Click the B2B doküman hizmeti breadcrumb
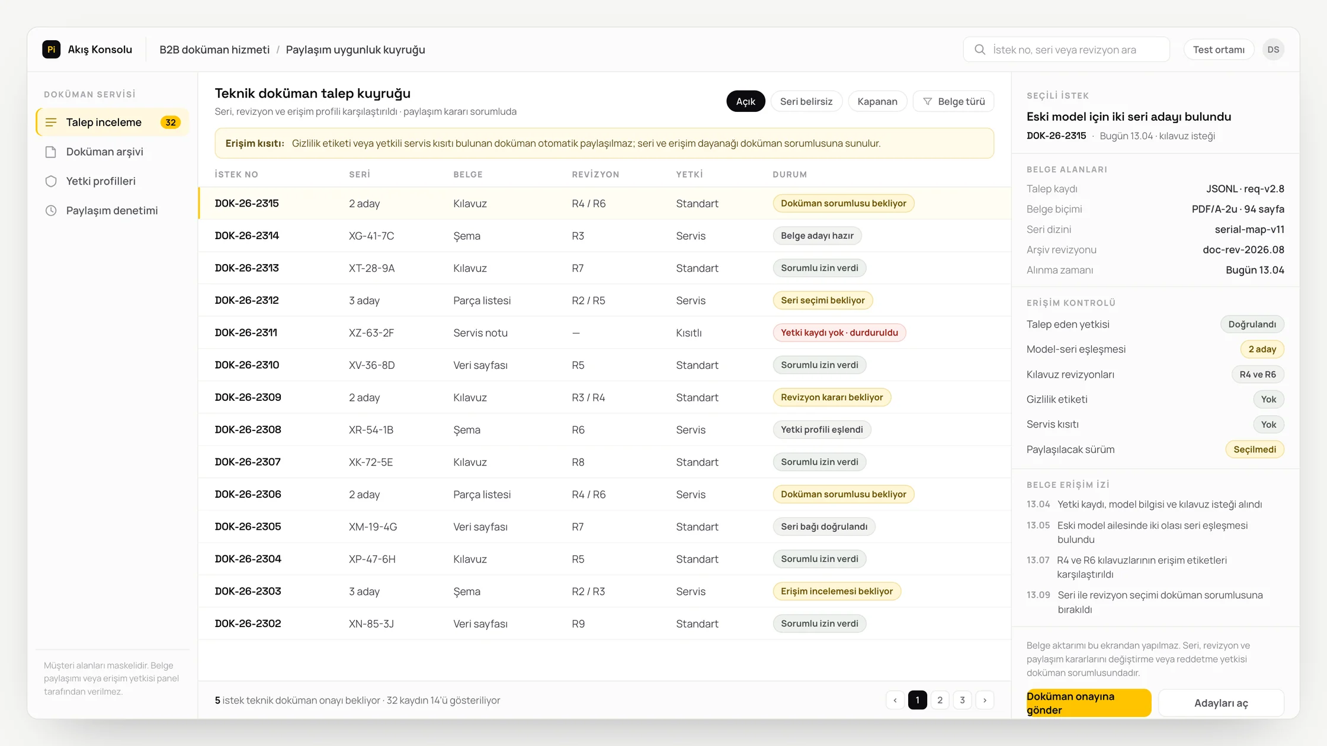Viewport: 1327px width, 746px height. 214,50
